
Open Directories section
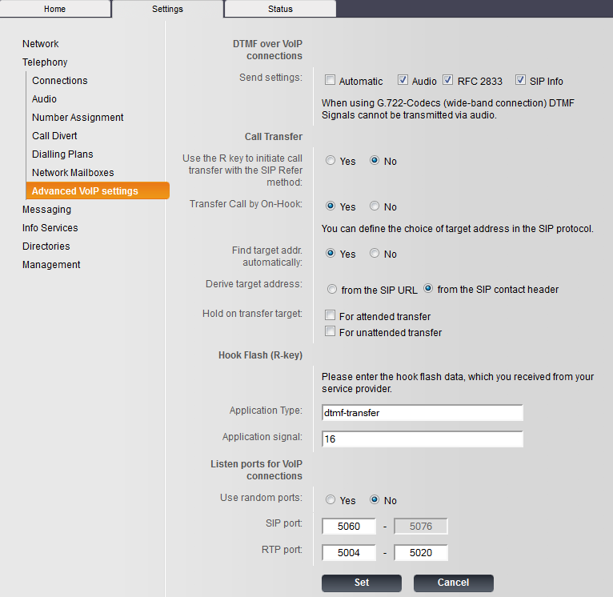(46, 246)
